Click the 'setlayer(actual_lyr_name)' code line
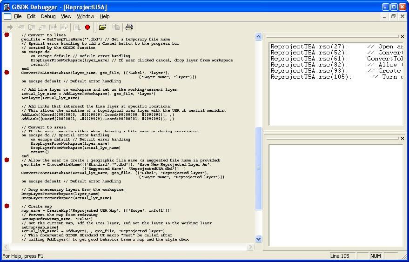Image resolution: width=409 pixels, height=262 pixels. [50, 98]
